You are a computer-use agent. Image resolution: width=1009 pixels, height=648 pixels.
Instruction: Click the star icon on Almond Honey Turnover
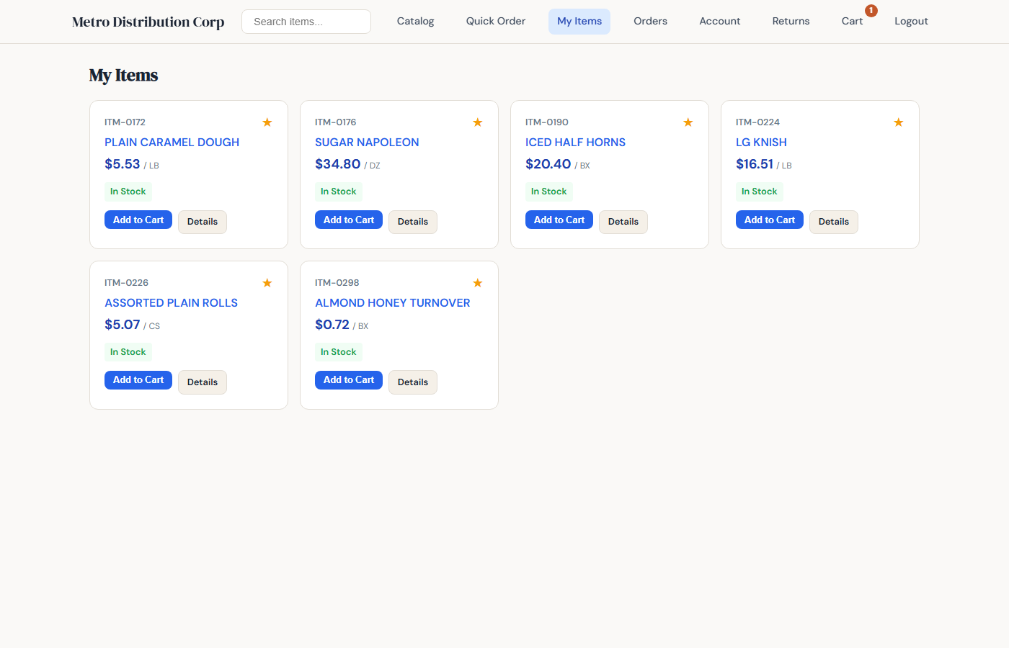pyautogui.click(x=477, y=282)
